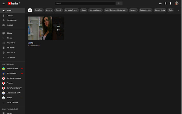Click the Your videos icon
The height and width of the screenshot is (114, 182).
pyautogui.click(x=3, y=43)
